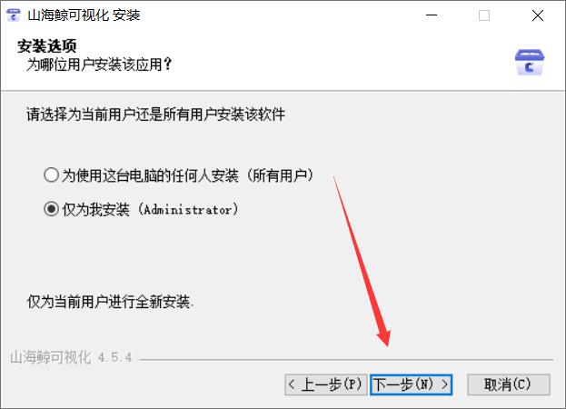Select the 仅为我安装 radio button
Screen dimensions: 566x409
[x=51, y=209]
